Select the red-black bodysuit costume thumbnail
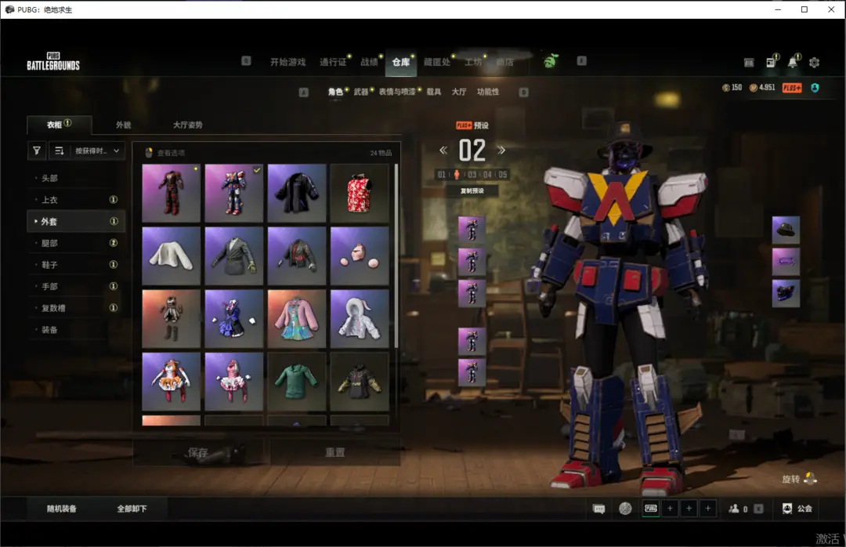Image resolution: width=846 pixels, height=547 pixels. (x=171, y=193)
